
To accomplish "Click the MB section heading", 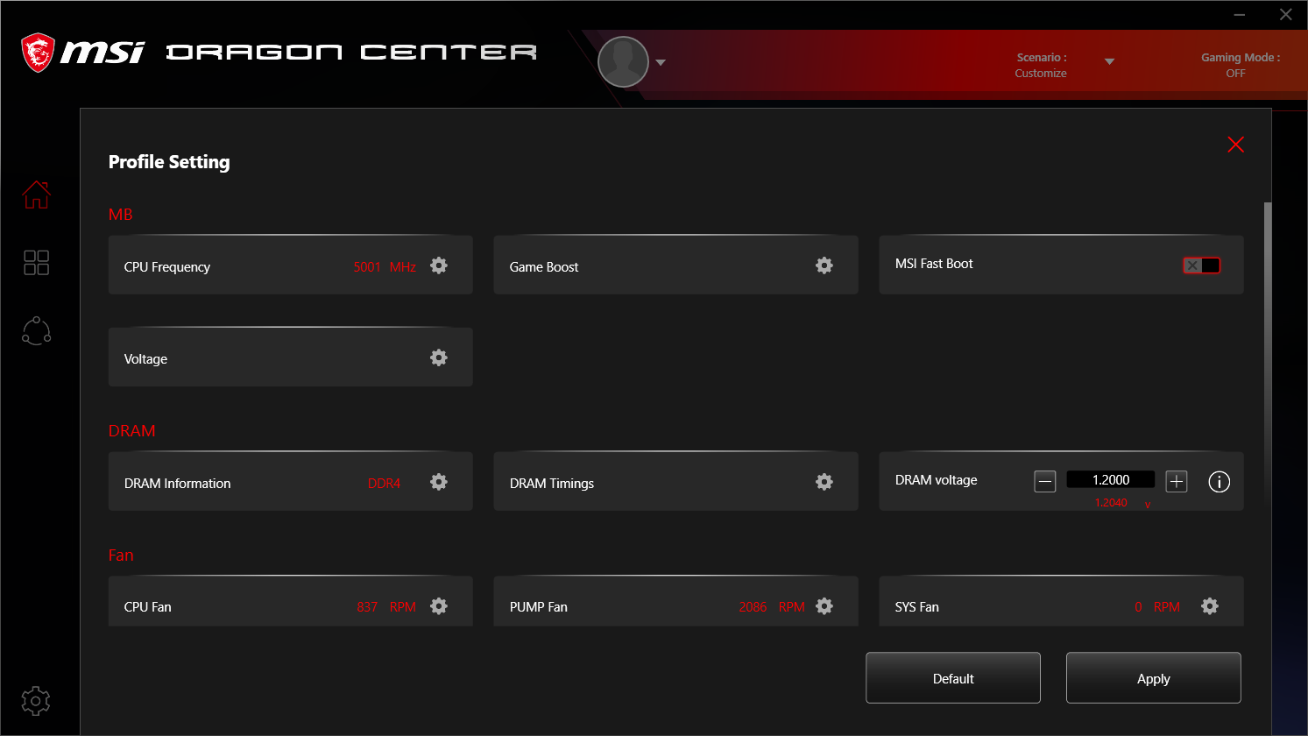I will (121, 215).
